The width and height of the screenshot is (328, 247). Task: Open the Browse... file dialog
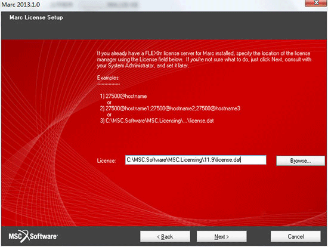coord(301,160)
